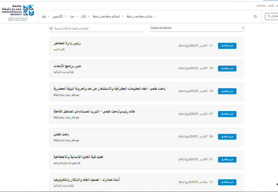Image resolution: width=278 pixels, height=192 pixels.
Task: View details for رئيس إدارة المخاطر job
Action: (227, 46)
